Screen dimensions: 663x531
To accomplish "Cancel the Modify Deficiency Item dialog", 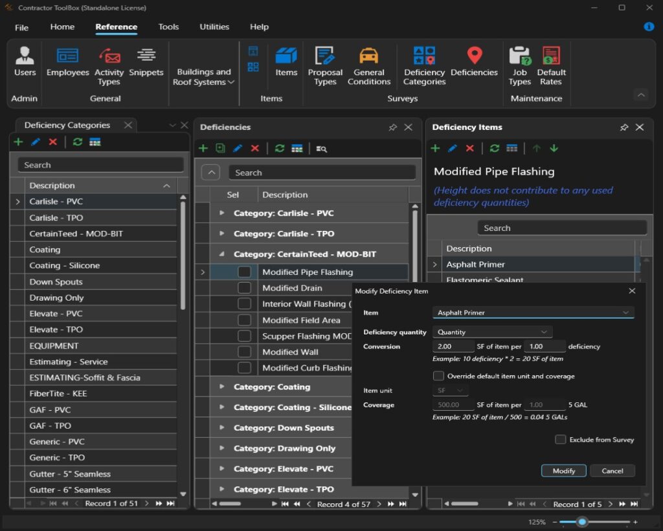I will (612, 471).
